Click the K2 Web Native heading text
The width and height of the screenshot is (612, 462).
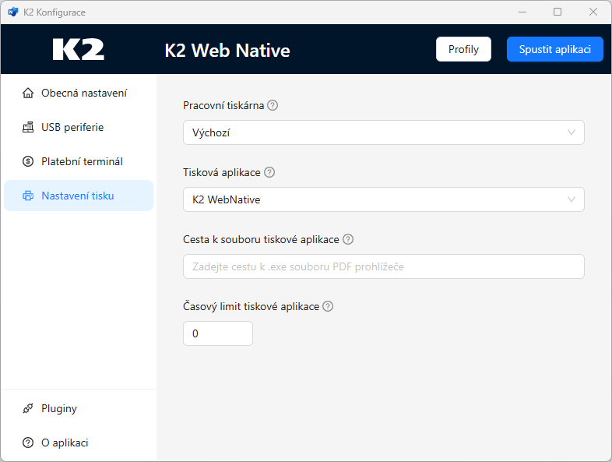pos(227,51)
